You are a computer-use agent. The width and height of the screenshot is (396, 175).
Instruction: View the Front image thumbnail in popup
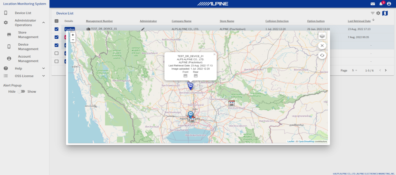pyautogui.click(x=185, y=76)
